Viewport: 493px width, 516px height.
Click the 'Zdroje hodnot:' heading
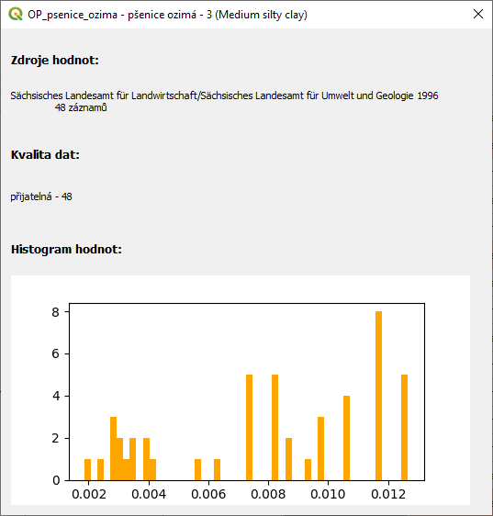pyautogui.click(x=55, y=61)
